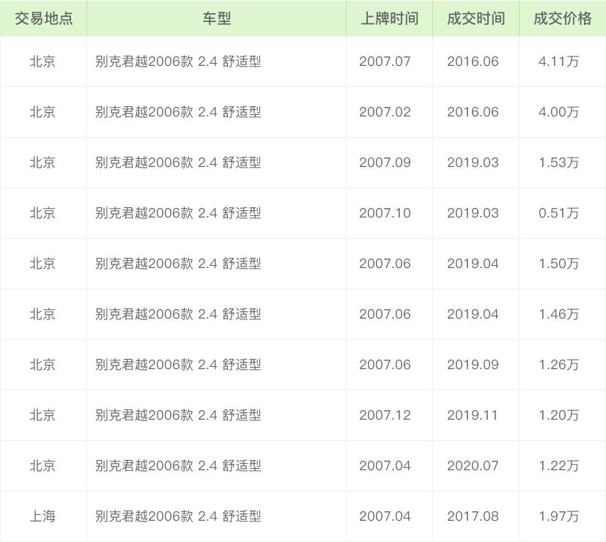
Task: Select 北京 in the 1.20万 row
Action: [43, 416]
